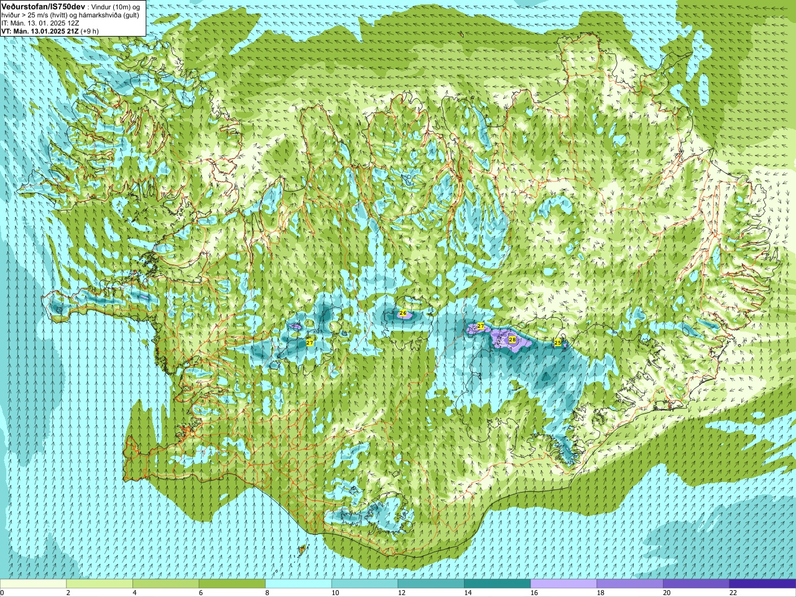The width and height of the screenshot is (796, 597).
Task: Select the 2–4 m/s light green legend swatch
Action: click(x=99, y=584)
